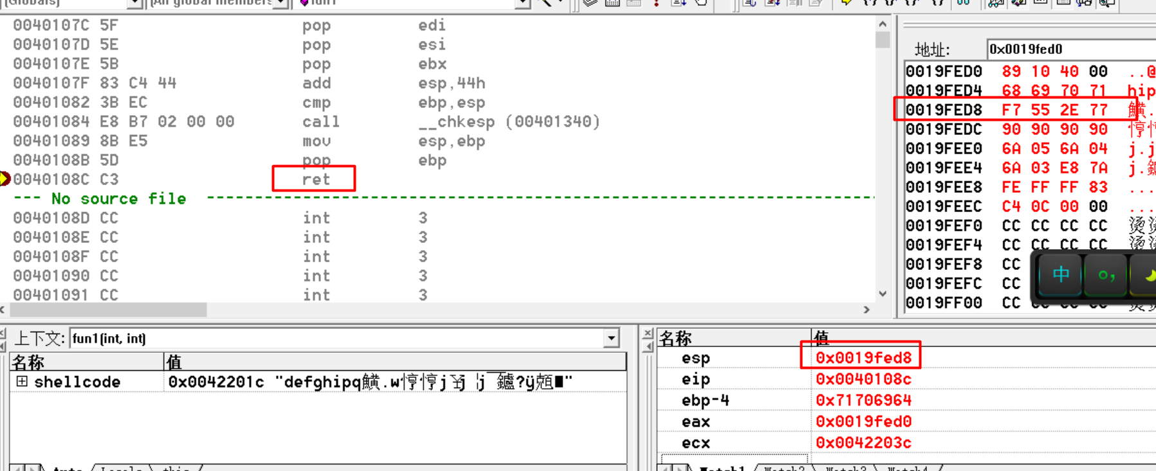This screenshot has width=1156, height=471.
Task: Click empty new watch entry row
Action: (735, 458)
